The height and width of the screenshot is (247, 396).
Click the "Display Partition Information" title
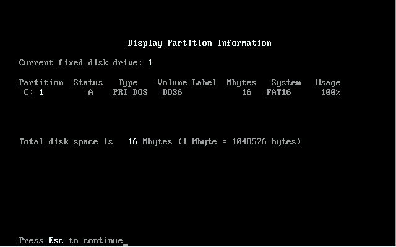[x=199, y=43]
